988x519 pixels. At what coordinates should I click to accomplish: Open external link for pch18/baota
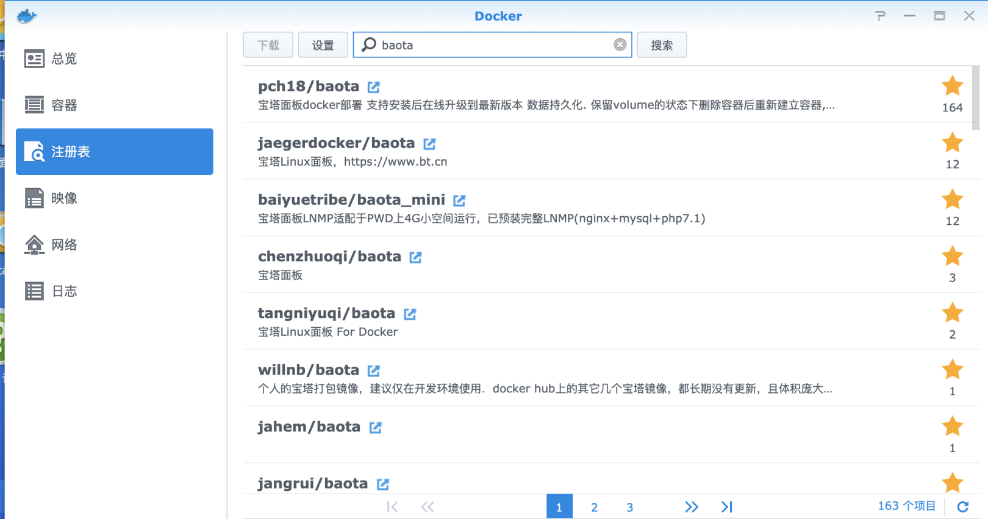[x=374, y=87]
